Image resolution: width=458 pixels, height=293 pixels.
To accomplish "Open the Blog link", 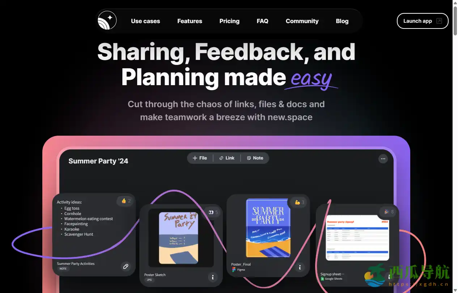I will click(342, 21).
